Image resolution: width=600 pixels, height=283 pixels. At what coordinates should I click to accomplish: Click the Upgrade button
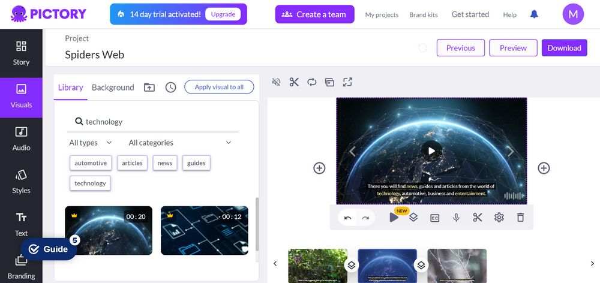223,14
